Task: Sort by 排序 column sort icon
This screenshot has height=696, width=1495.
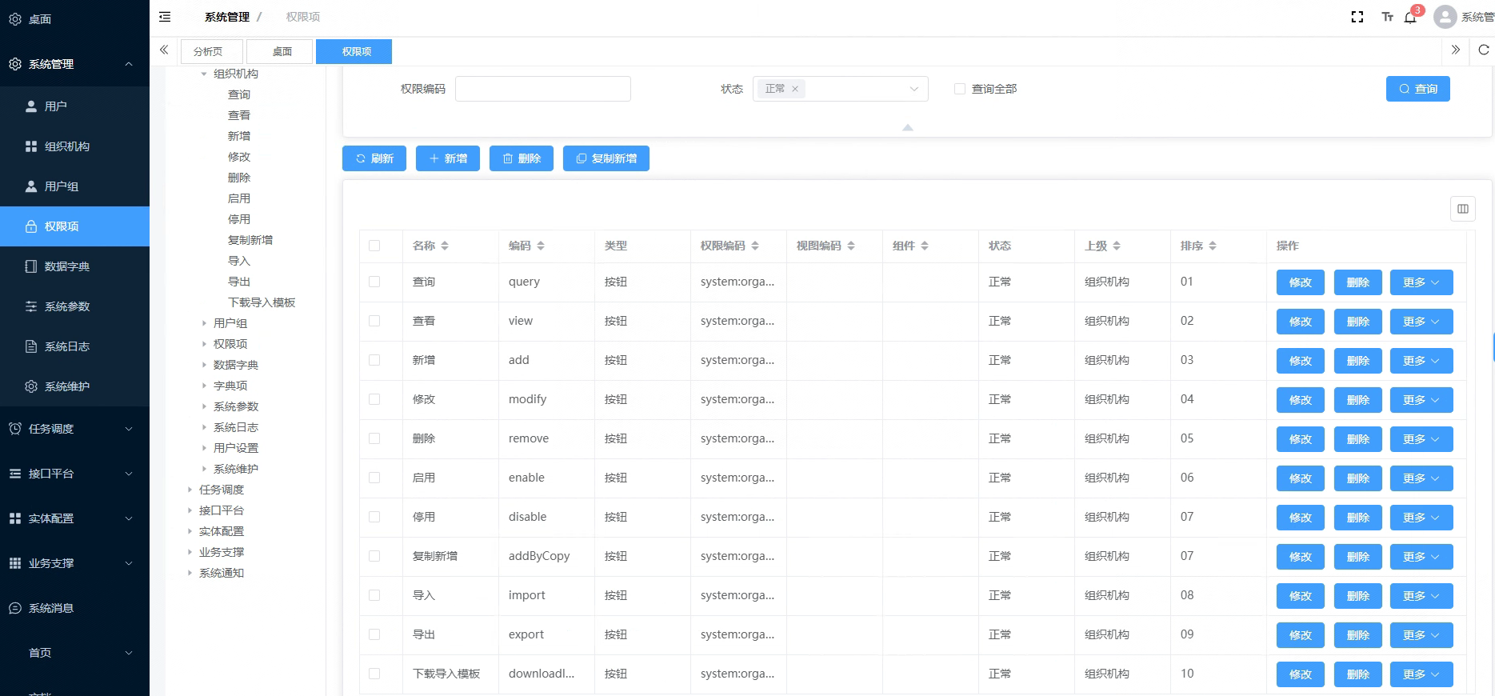Action: [x=1213, y=246]
